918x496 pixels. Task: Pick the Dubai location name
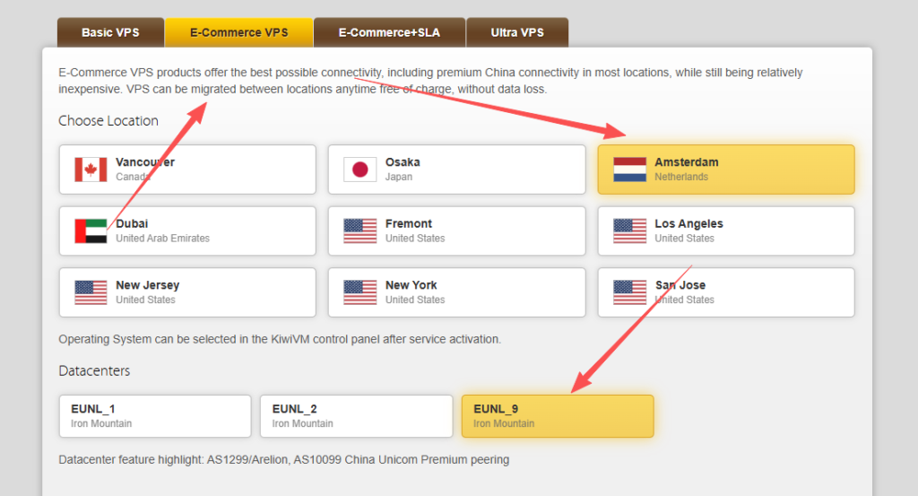click(x=132, y=223)
